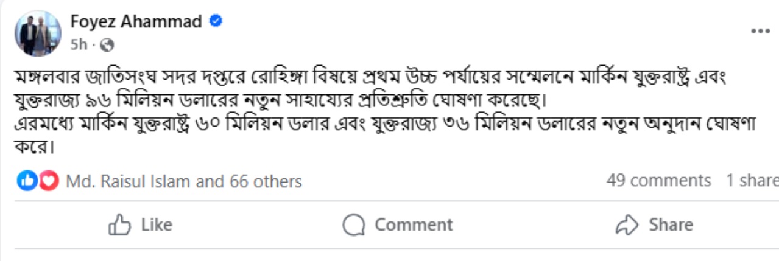
Task: Click the blue verified badge
Action: coord(216,22)
